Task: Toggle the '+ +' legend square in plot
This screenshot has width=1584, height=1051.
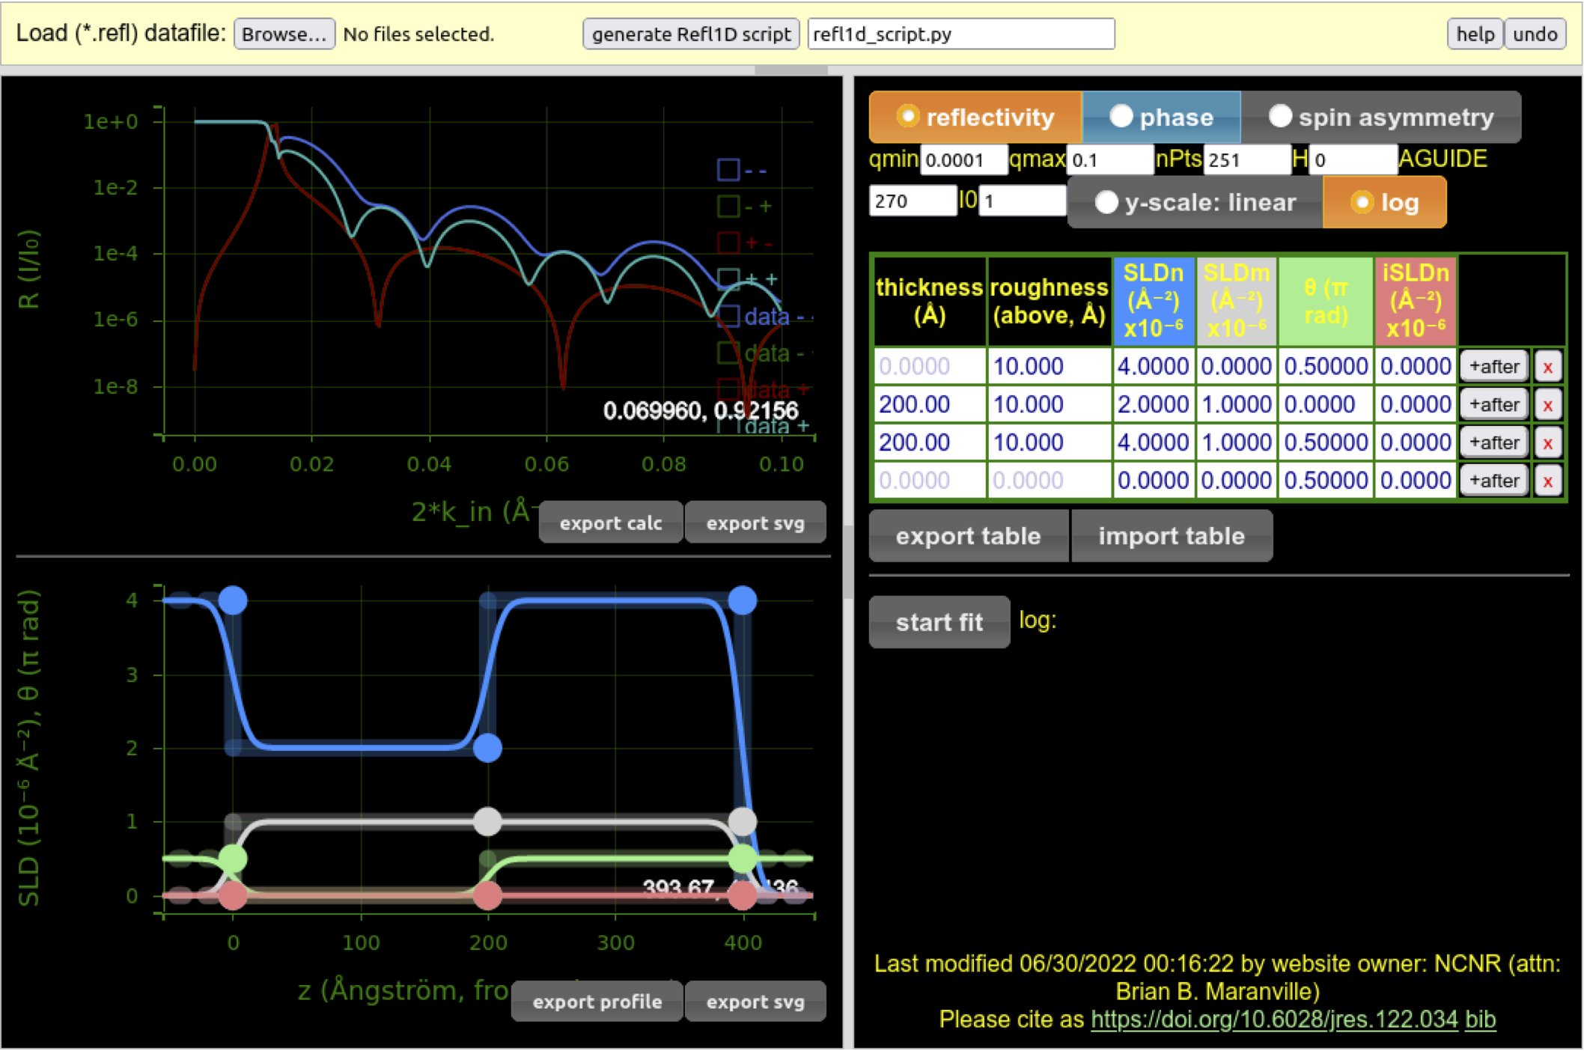Action: click(x=728, y=279)
